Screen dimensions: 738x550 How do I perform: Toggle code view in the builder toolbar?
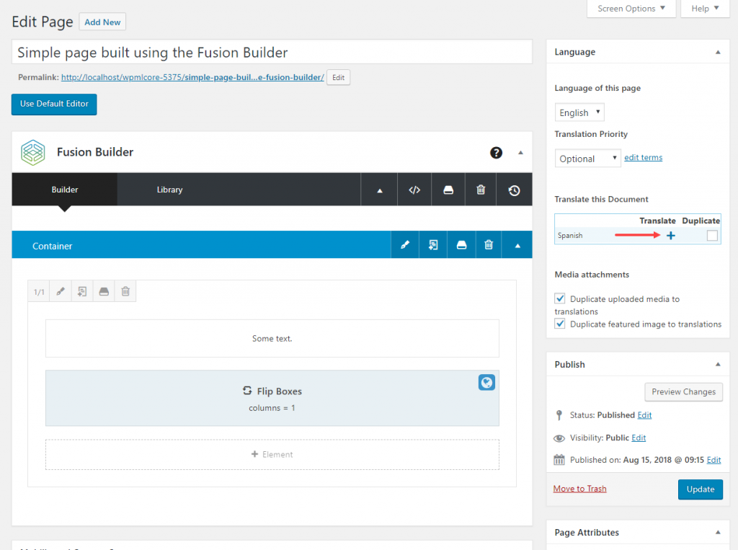[414, 190]
